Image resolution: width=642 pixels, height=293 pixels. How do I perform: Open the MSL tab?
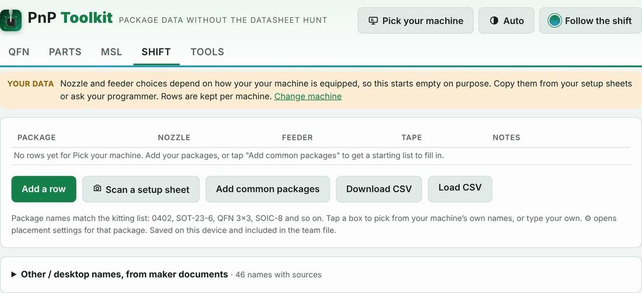[x=111, y=52]
